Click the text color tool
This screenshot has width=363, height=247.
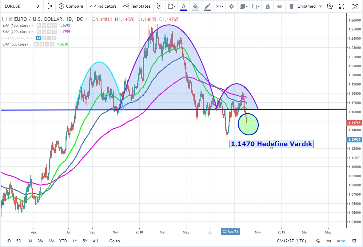(x=184, y=6)
